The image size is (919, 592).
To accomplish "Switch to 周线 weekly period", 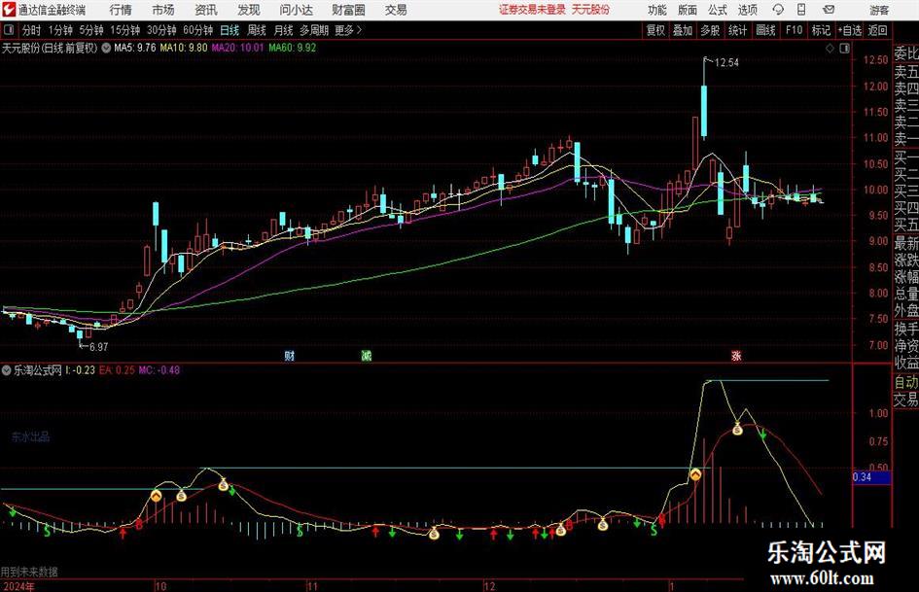I will 256,30.
